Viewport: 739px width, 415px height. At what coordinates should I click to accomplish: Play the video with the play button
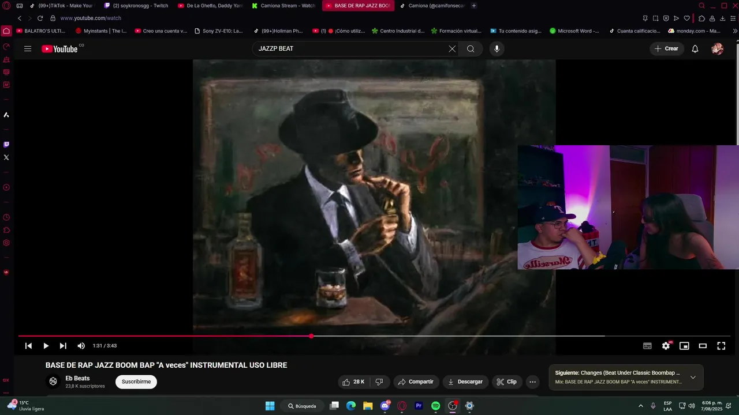coord(46,346)
